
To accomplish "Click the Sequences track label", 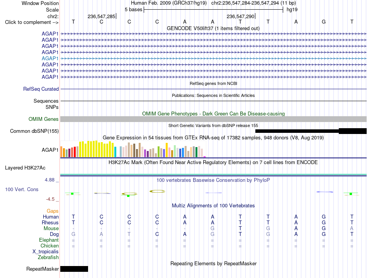I will point(46,101).
